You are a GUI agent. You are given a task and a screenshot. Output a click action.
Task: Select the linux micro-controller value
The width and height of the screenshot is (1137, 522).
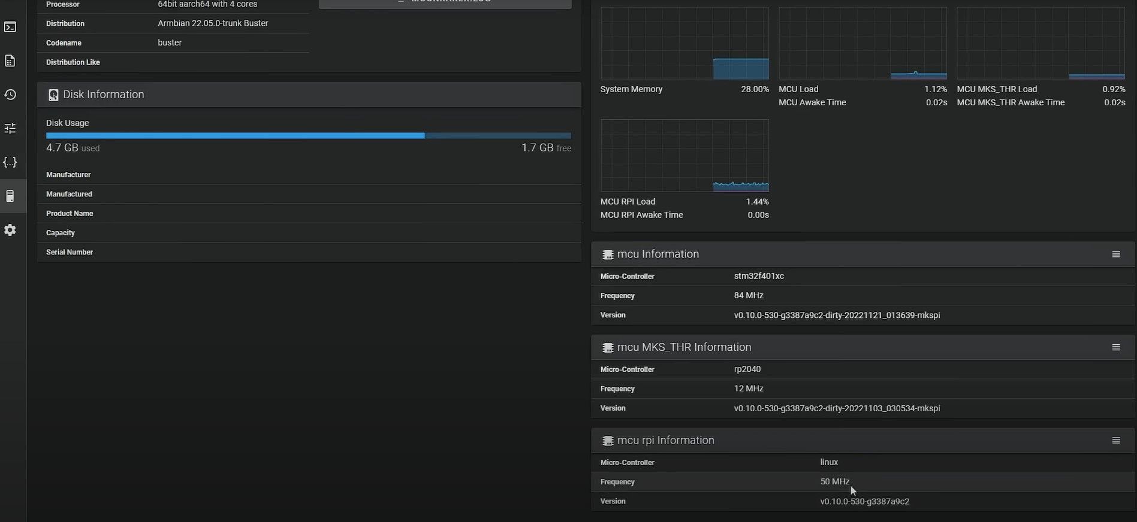(x=829, y=462)
